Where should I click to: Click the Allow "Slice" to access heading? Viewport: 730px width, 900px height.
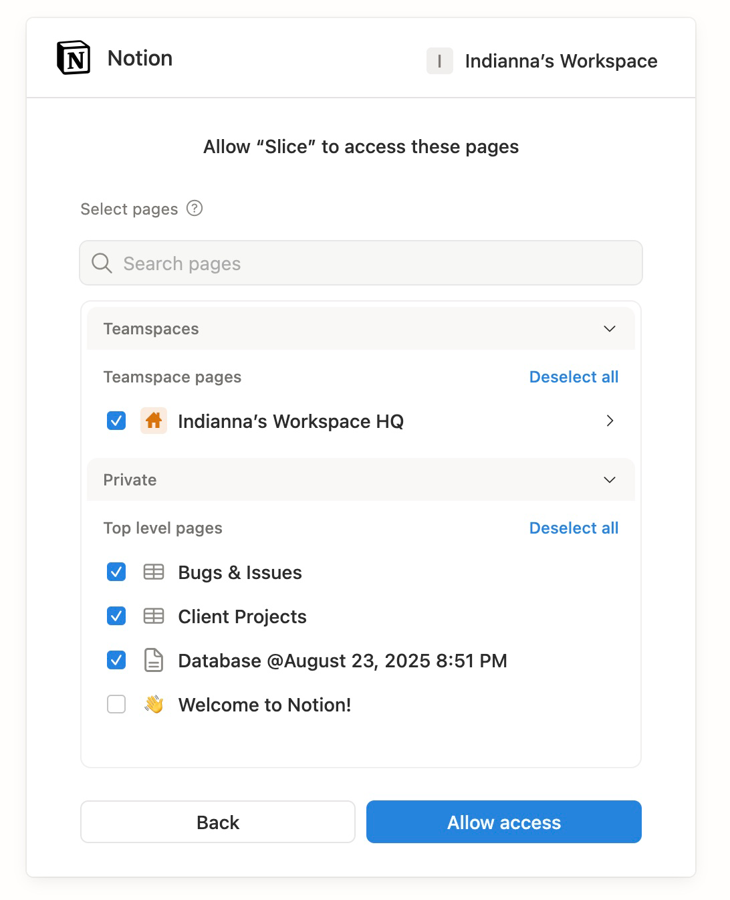tap(361, 146)
